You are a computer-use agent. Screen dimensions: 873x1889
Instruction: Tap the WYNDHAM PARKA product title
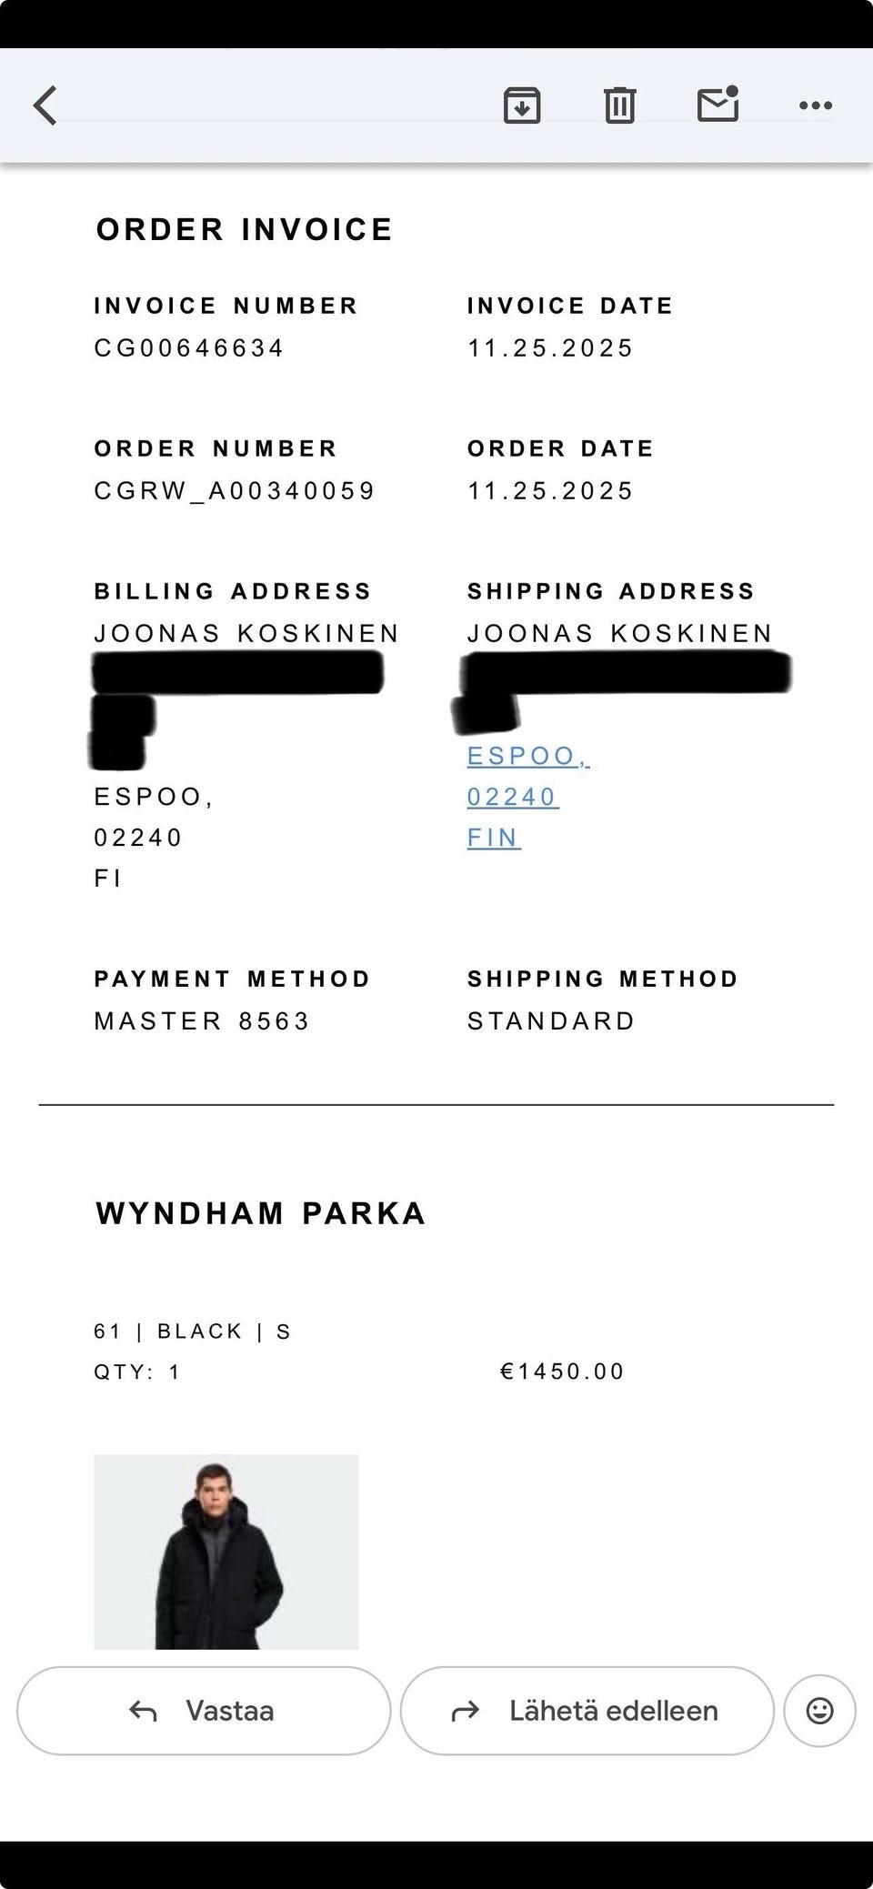pyautogui.click(x=261, y=1213)
